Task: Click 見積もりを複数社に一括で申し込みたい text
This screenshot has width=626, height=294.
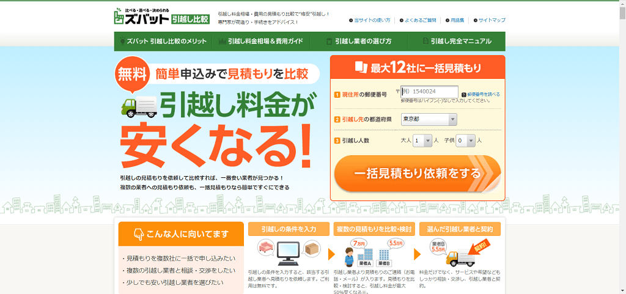Action: 181,258
